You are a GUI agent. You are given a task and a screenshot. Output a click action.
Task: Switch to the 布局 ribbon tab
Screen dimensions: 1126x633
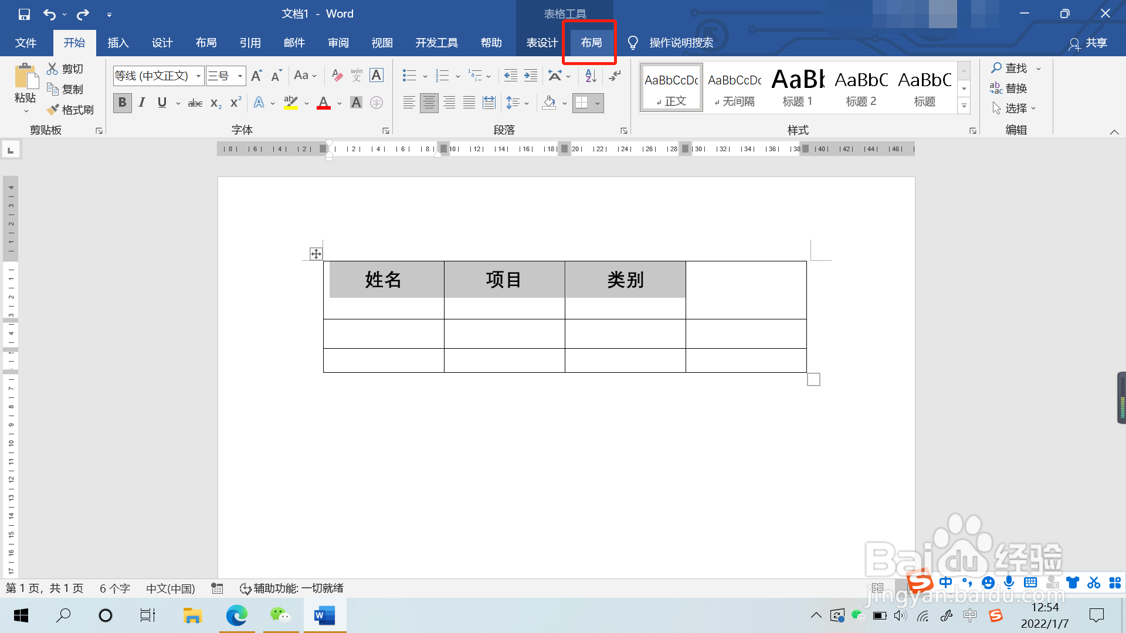tap(590, 42)
